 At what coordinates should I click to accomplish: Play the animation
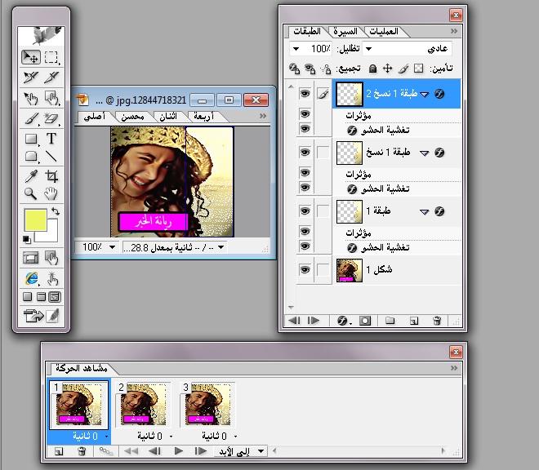178,450
